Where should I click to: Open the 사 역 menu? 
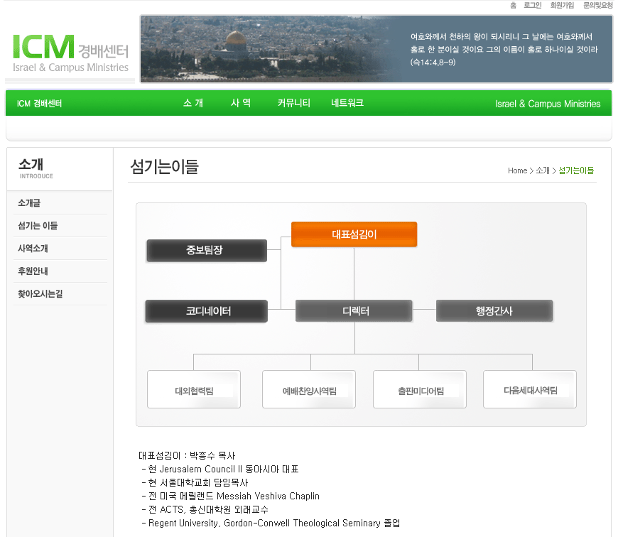pos(240,103)
